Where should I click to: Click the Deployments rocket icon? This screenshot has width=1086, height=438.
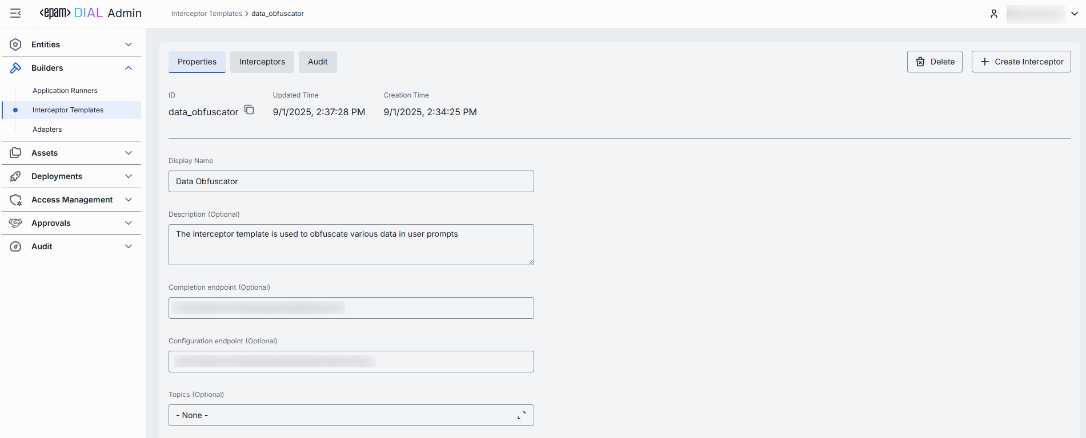(15, 176)
